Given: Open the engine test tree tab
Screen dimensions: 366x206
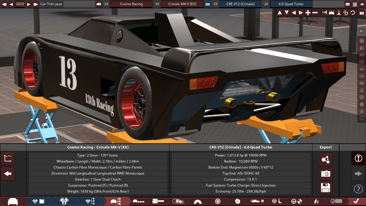Looking at the screenshot, I should click(x=90, y=201).
